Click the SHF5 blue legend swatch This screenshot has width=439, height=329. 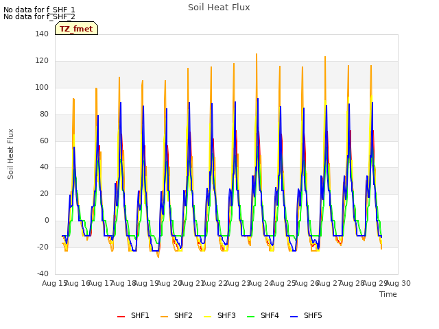click(x=294, y=317)
